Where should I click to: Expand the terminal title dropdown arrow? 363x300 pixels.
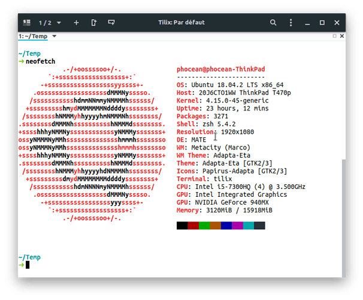coord(54,36)
